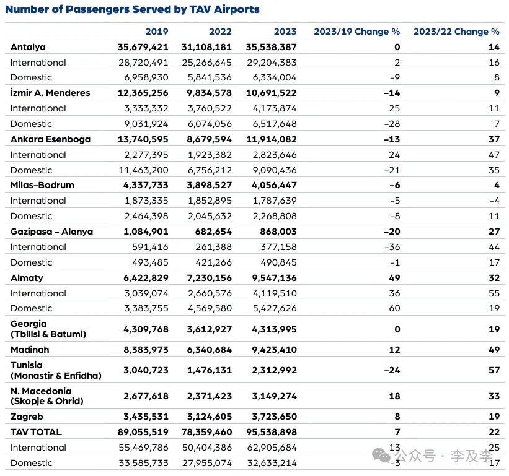
Task: Select value 2,823,646 in 2023 column
Action: [275, 155]
